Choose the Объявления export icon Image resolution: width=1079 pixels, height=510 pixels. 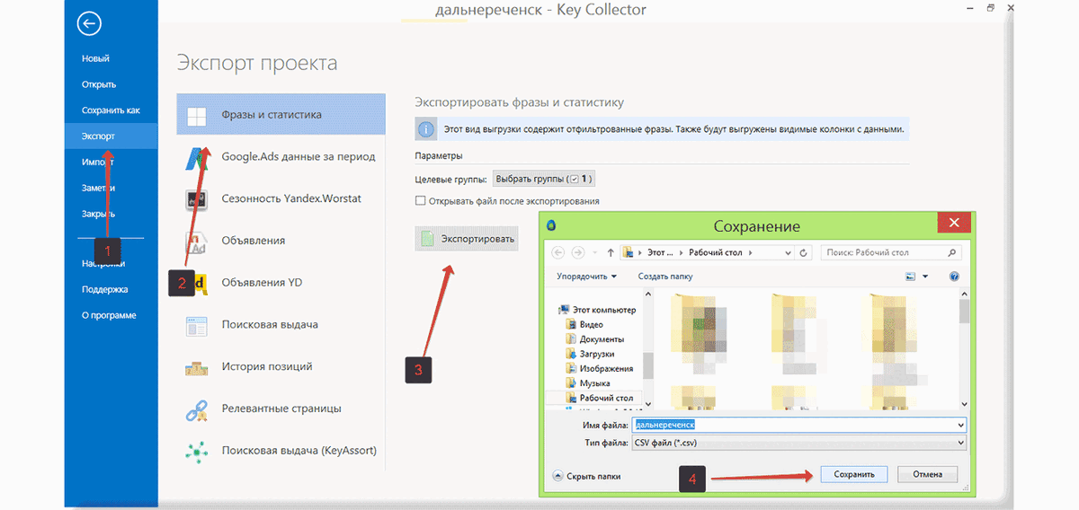tap(197, 241)
